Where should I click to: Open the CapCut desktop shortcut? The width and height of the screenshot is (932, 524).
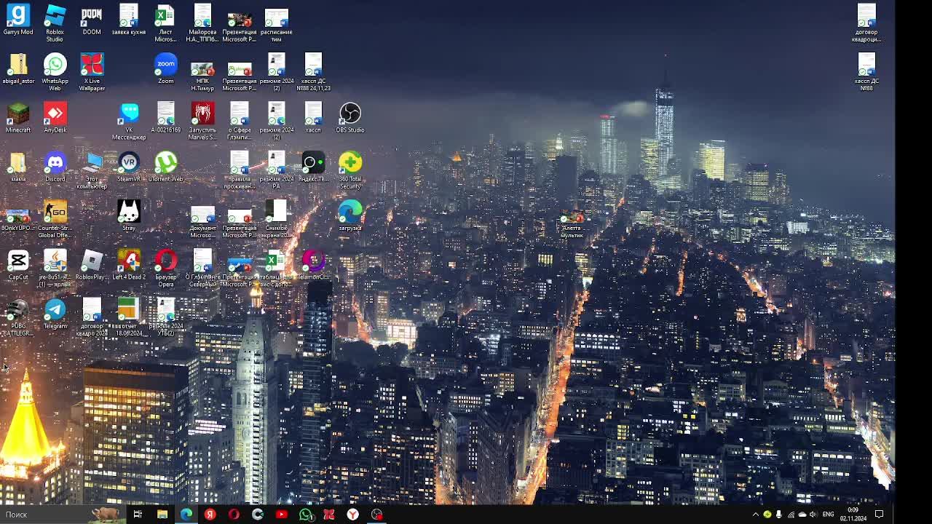[18, 266]
